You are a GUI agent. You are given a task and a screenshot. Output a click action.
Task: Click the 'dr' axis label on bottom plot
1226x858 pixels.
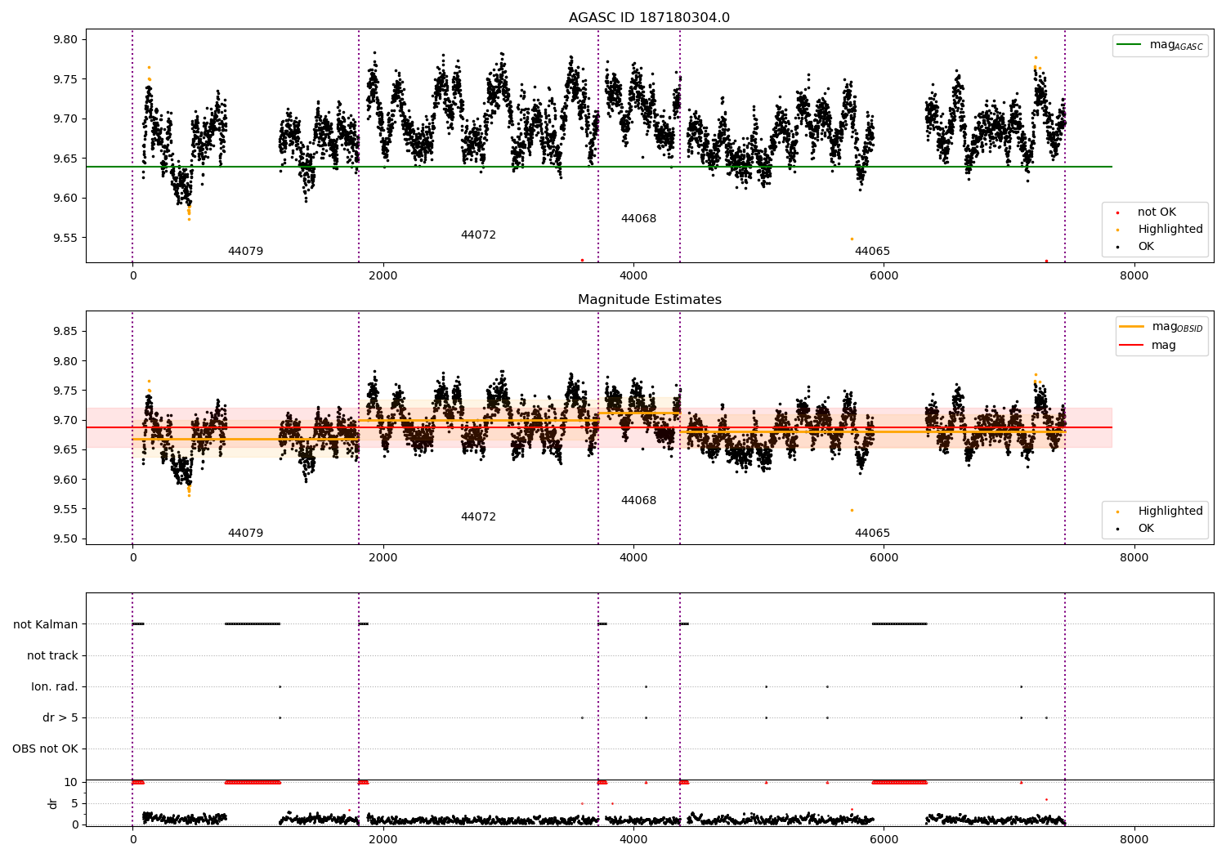(x=53, y=803)
